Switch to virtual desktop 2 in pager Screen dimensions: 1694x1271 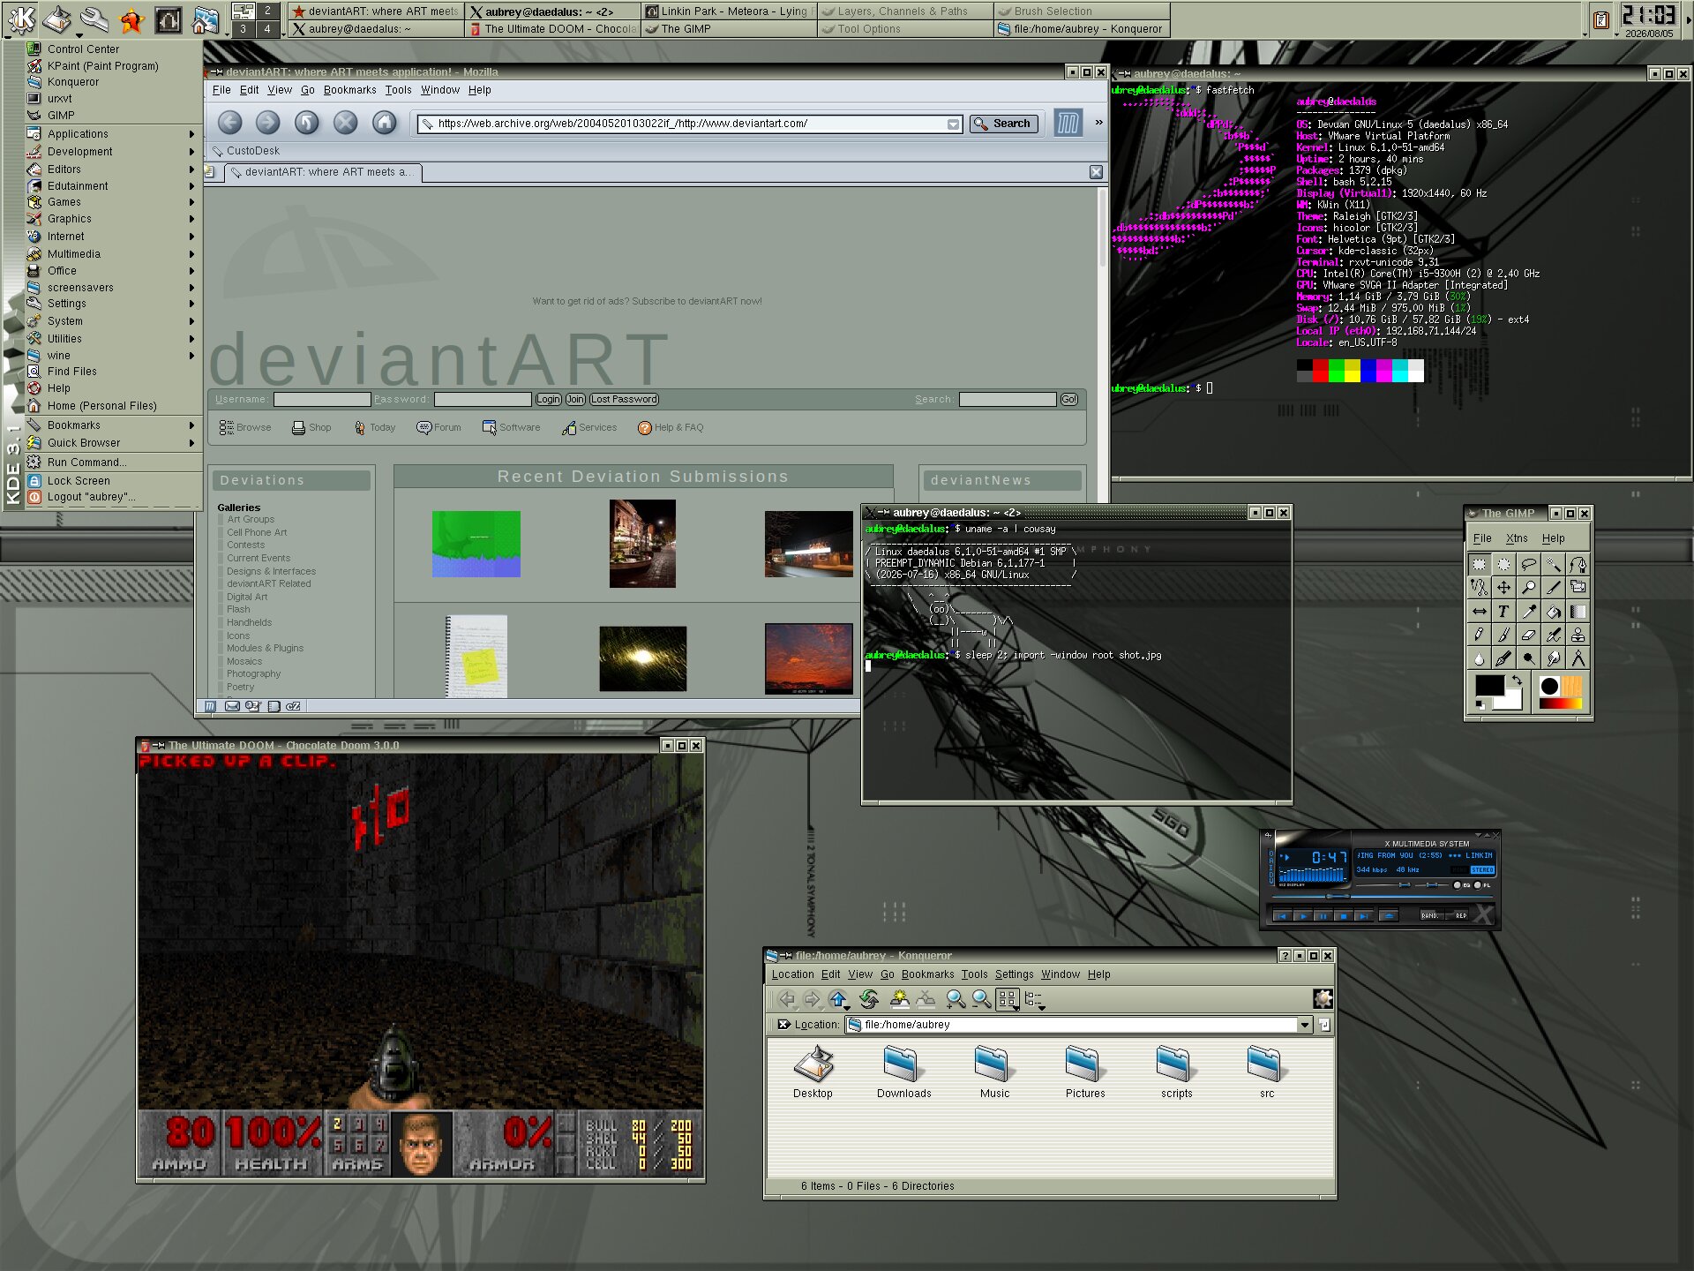click(x=267, y=11)
